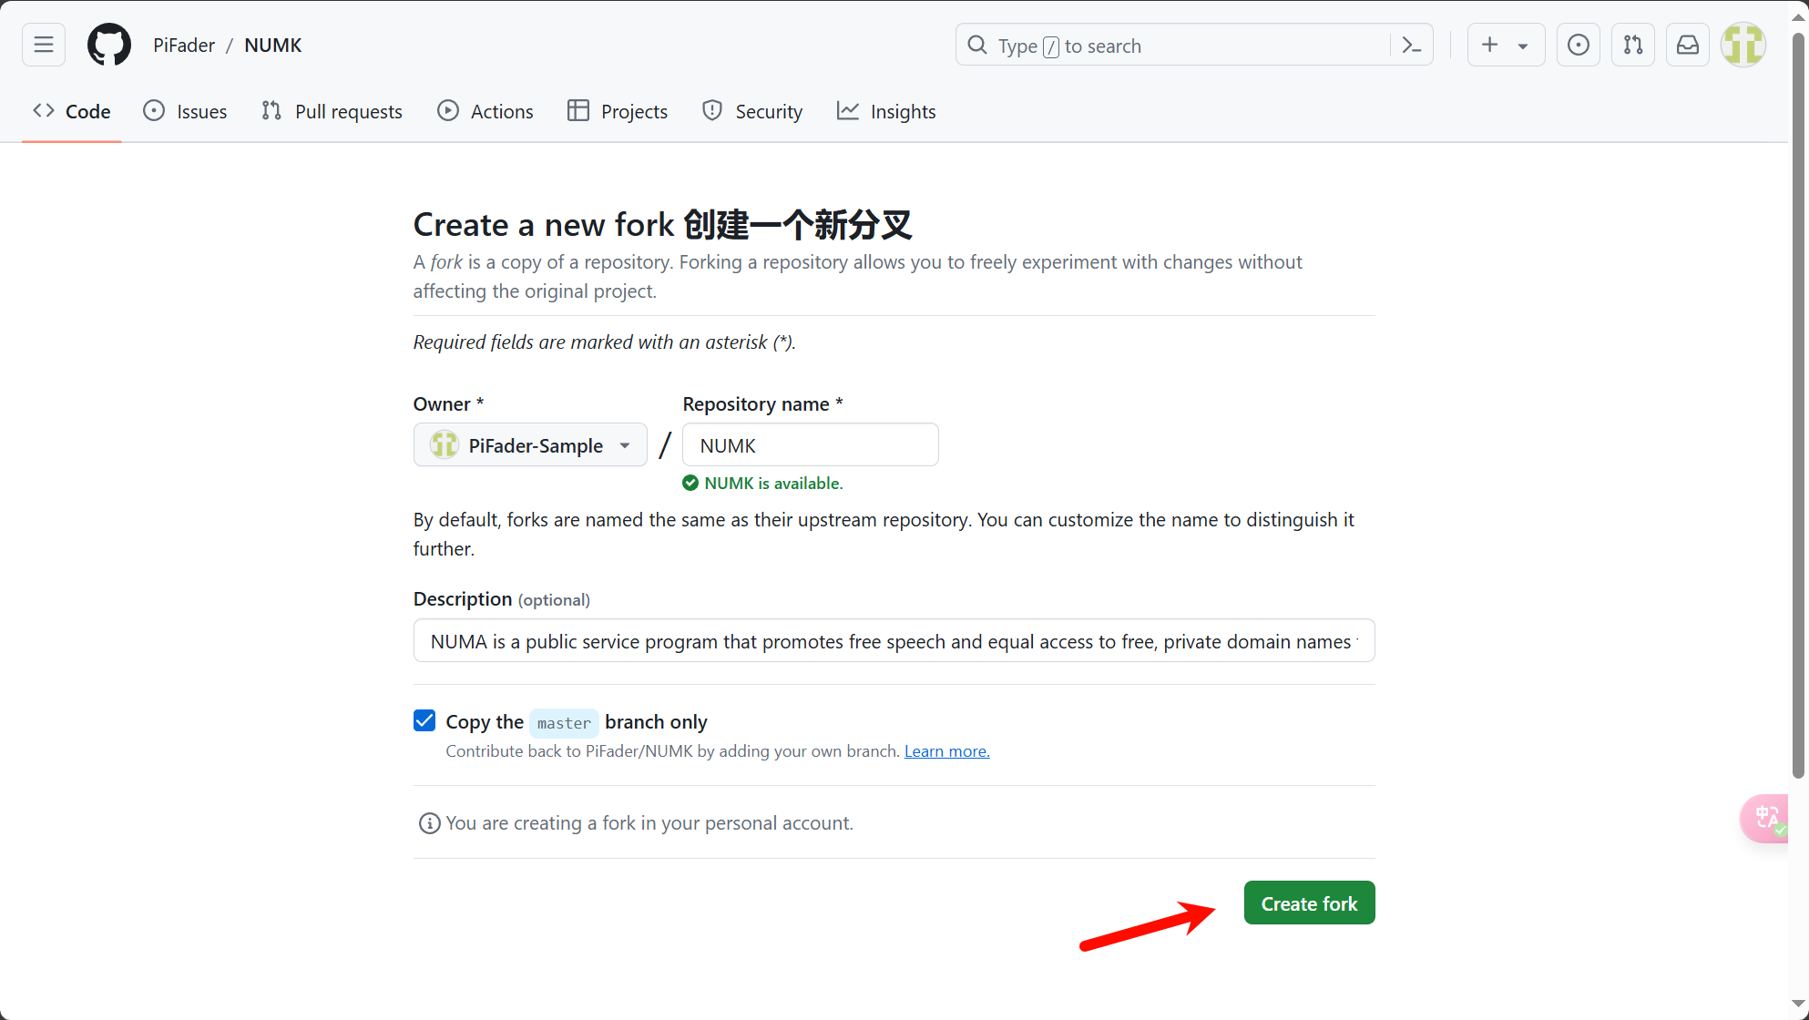Click the page vertical scrollbar
Viewport: 1809px width, 1020px height.
[x=1798, y=405]
